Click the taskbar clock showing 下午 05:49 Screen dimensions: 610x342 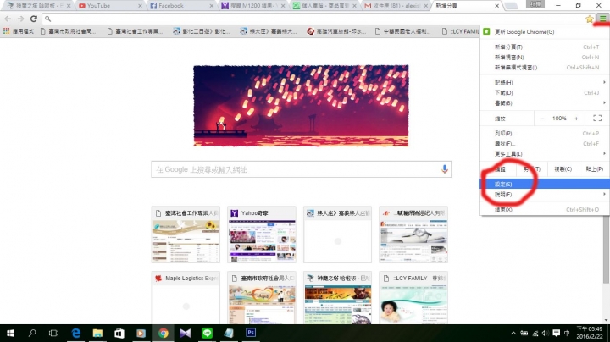[x=590, y=333]
